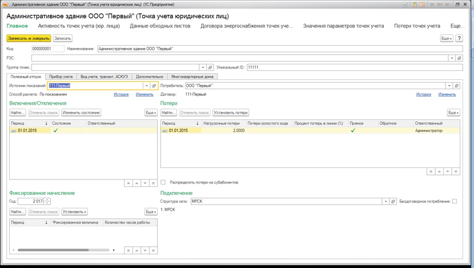Switch to Вид учета, транзит, АСКУЭ tab
Image resolution: width=474 pixels, height=268 pixels.
point(105,77)
